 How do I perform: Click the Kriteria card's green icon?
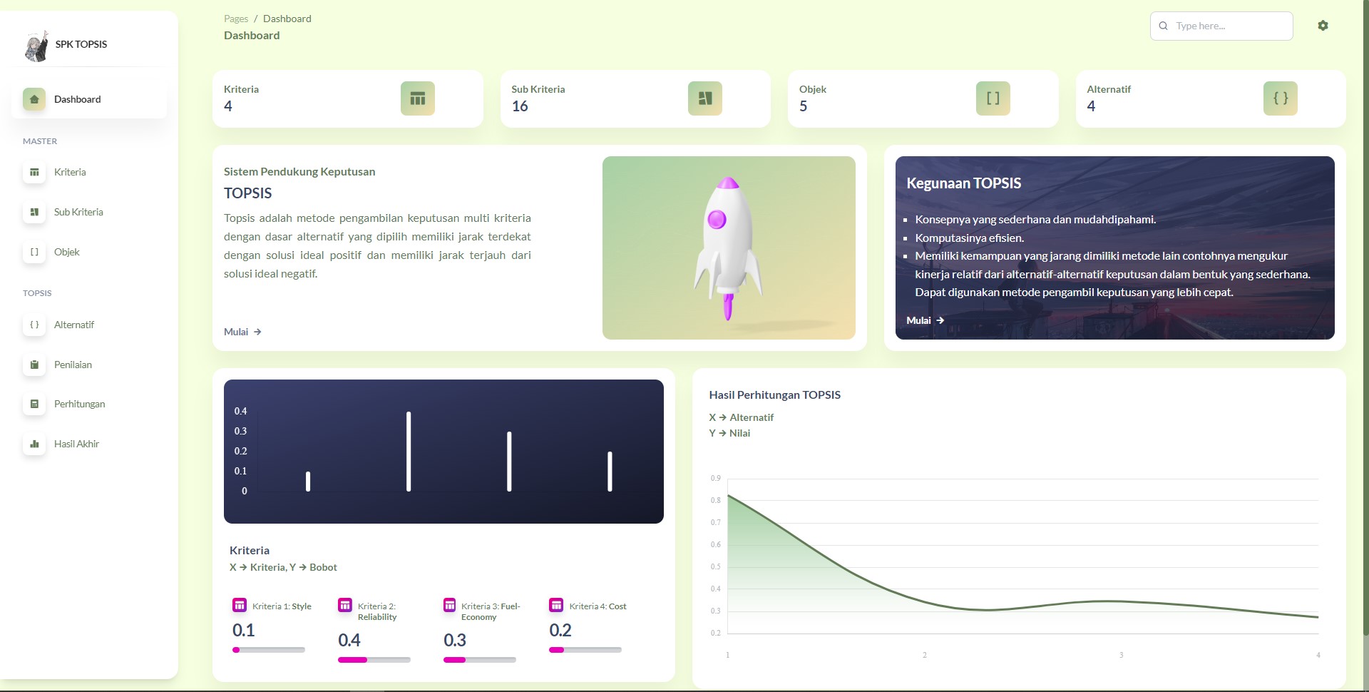[x=417, y=98]
